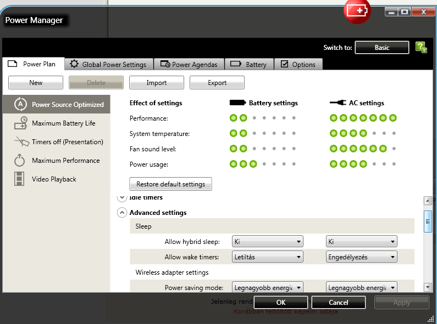Open AC Allow hybrid sleep dropdown
Viewport: 437px width, 324px height.
(x=362, y=241)
